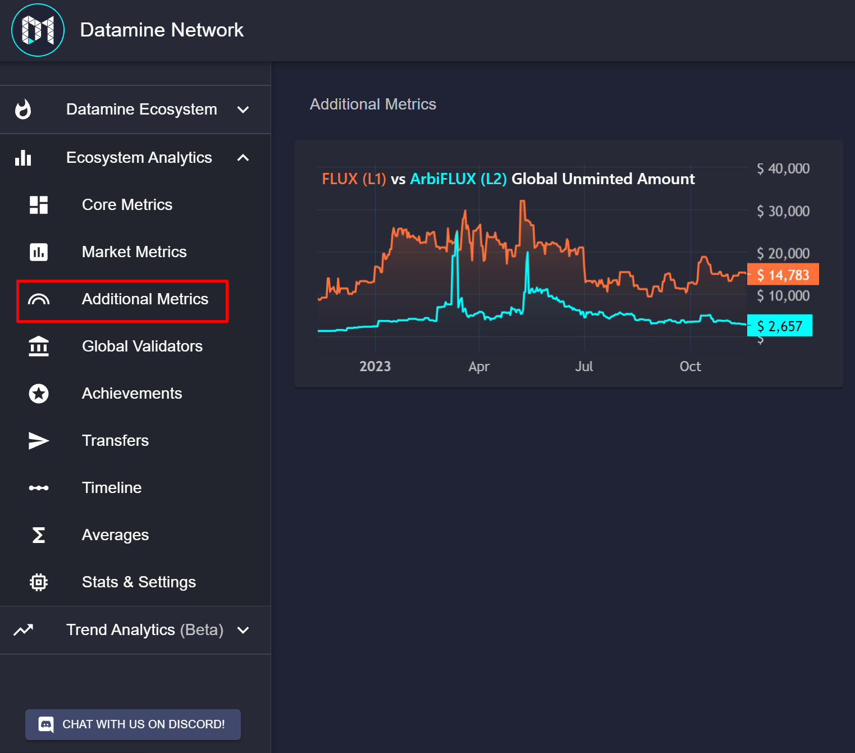Click Trend Analytics (Beta) label
Image resolution: width=855 pixels, height=753 pixels.
point(145,630)
